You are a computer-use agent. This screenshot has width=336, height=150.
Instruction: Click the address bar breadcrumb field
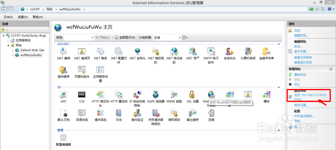[x=164, y=9]
